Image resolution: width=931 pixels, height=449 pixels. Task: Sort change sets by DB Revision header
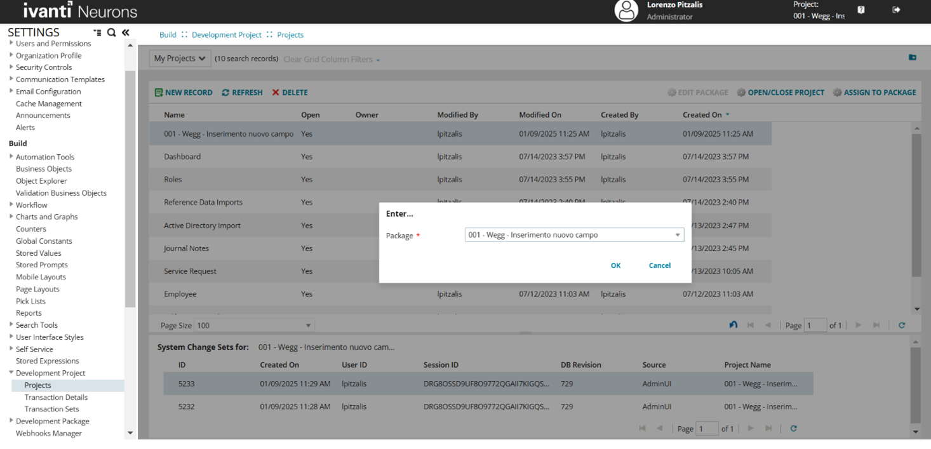(580, 365)
